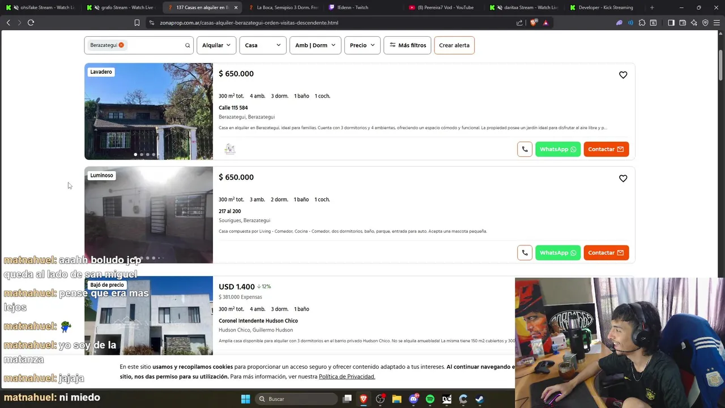Bookmark this page using the bookmark icon

(137, 23)
